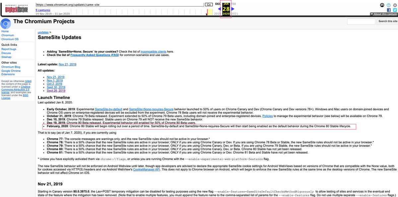Click the 'Other sites' sidebar heading
The width and height of the screenshot is (398, 197).
click(9, 63)
